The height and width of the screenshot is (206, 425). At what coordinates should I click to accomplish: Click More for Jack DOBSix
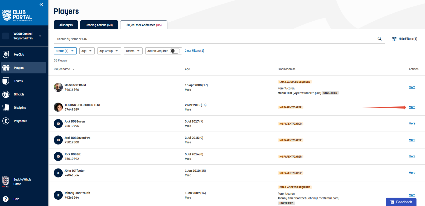[x=412, y=156]
